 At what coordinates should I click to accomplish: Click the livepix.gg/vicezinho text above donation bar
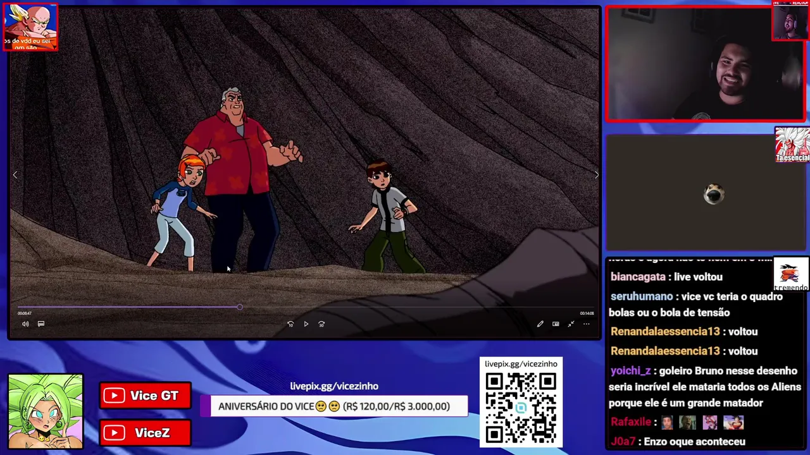tap(334, 386)
